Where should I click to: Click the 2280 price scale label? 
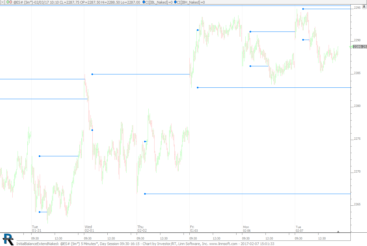[357, 106]
